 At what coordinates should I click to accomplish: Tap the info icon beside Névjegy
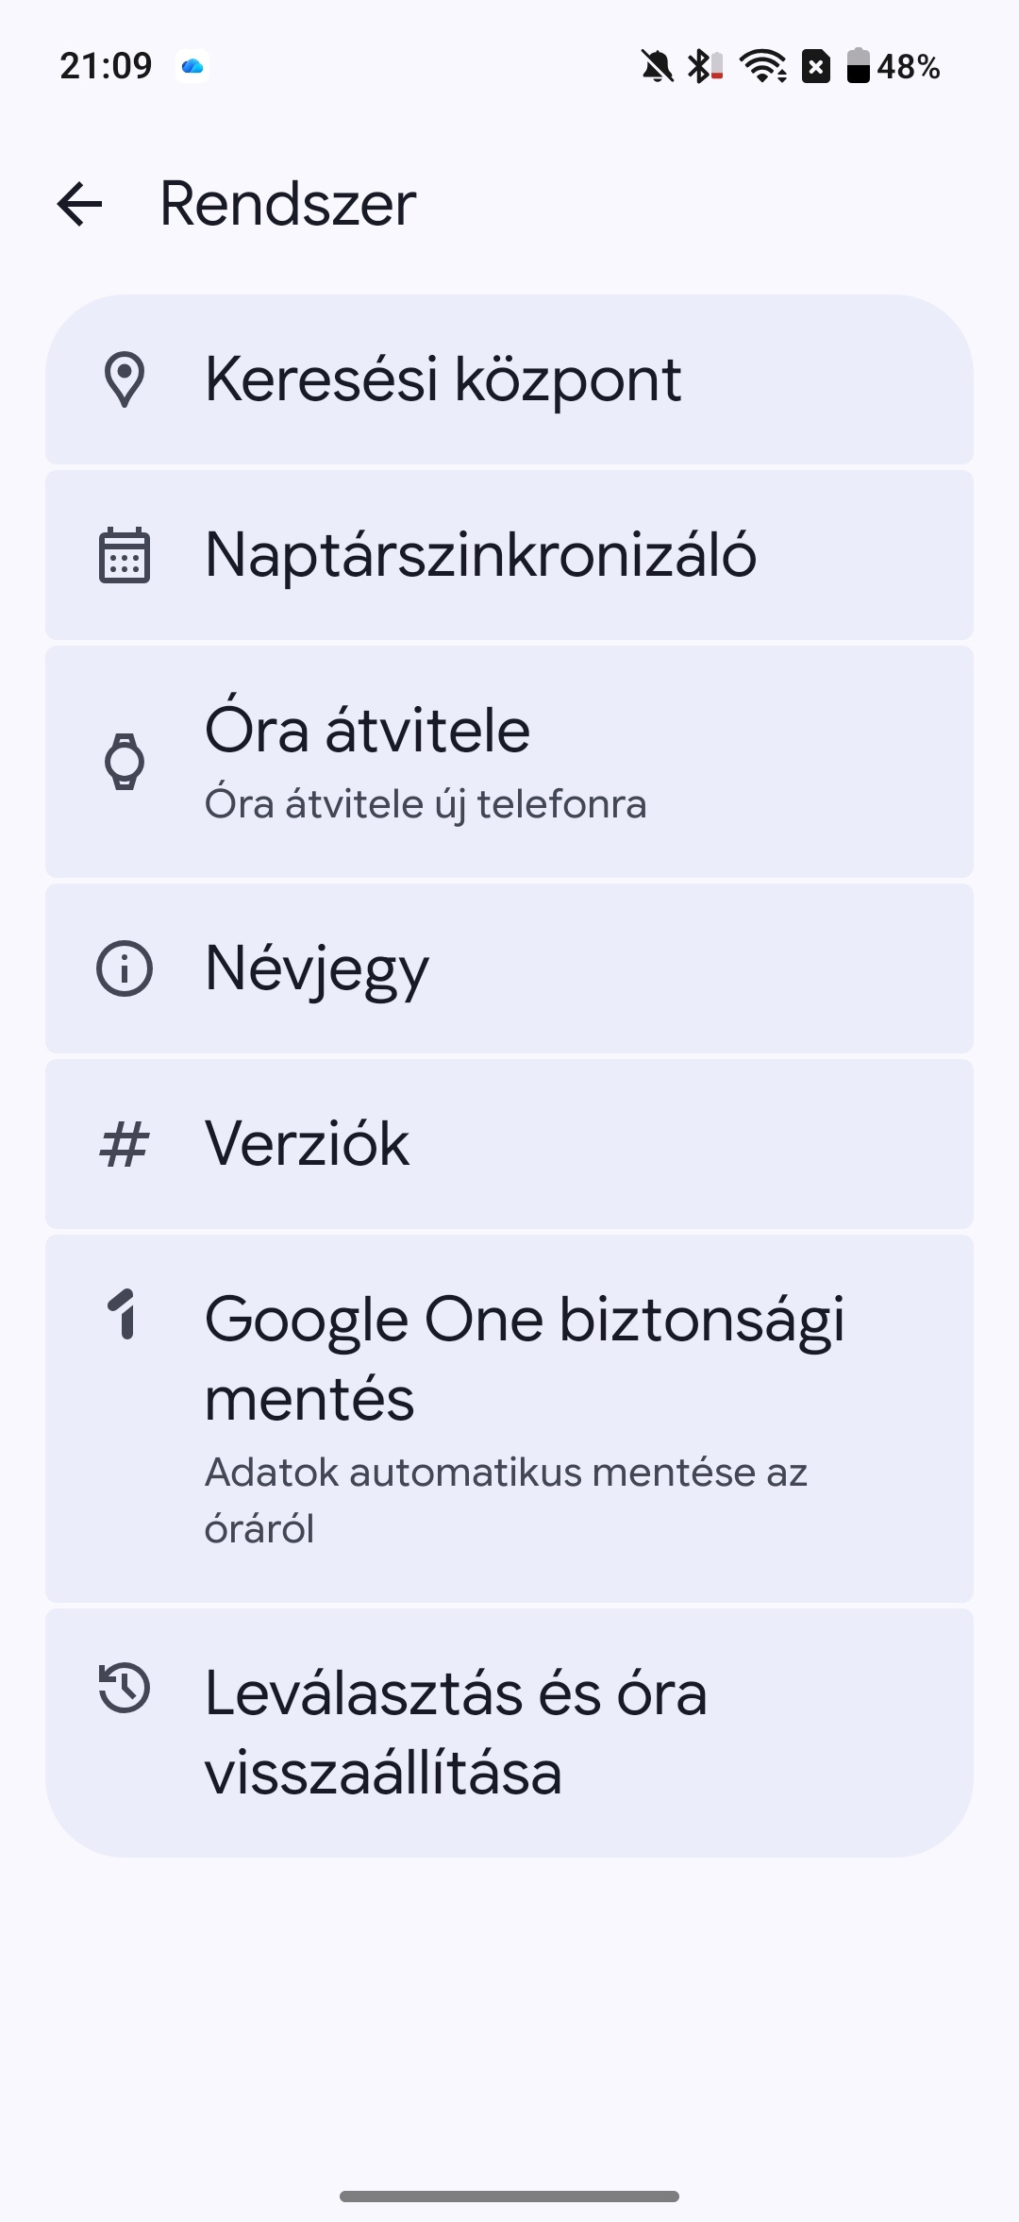coord(125,968)
